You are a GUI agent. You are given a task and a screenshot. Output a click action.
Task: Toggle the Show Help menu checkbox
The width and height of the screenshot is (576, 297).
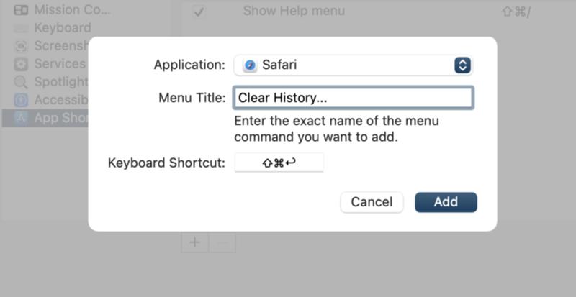pos(199,11)
